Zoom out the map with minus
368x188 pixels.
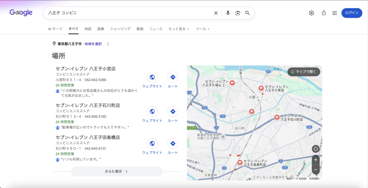(x=316, y=169)
